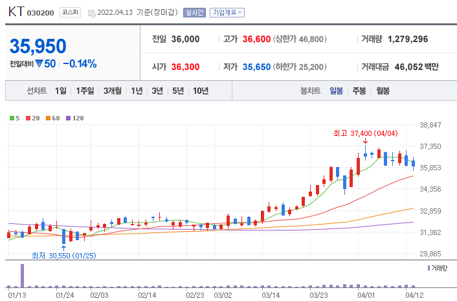Click the 봉차트 candle chart label
This screenshot has width=457, height=301.
pyautogui.click(x=311, y=91)
